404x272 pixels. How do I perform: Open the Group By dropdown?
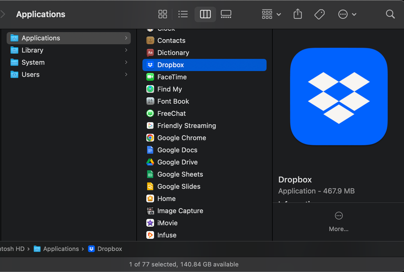(271, 15)
